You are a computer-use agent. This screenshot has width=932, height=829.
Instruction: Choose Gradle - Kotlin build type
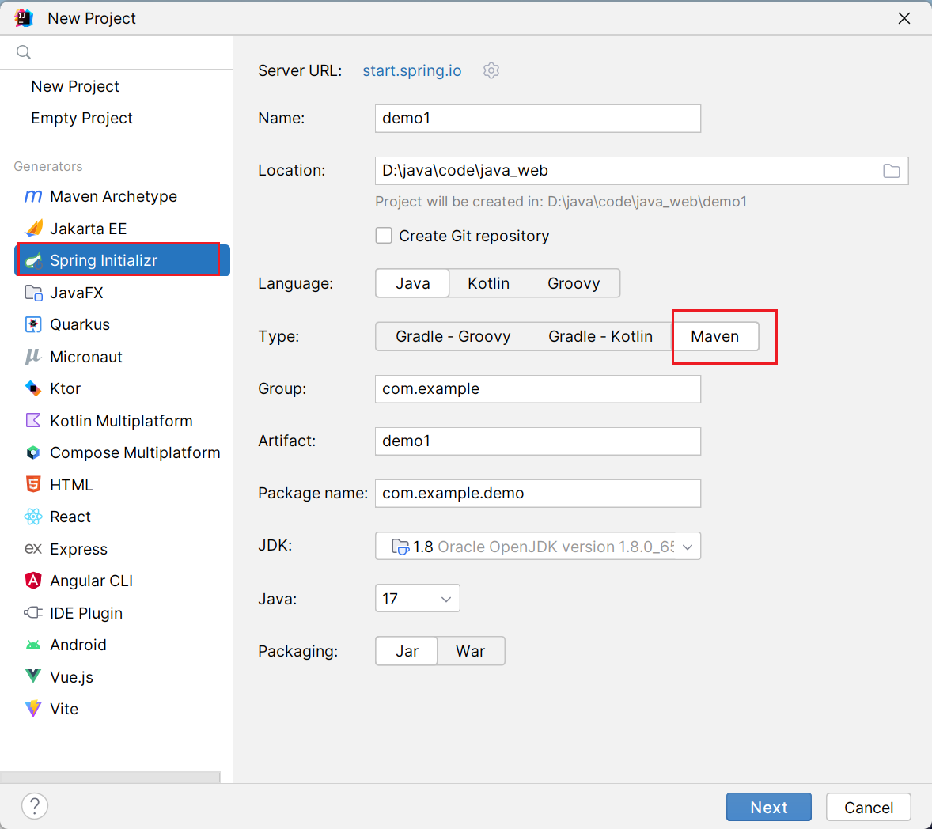pos(600,336)
